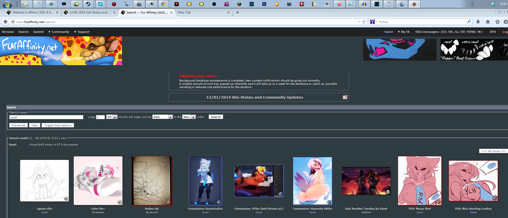Open the Search menu item
508x218 pixels.
[x=23, y=32]
